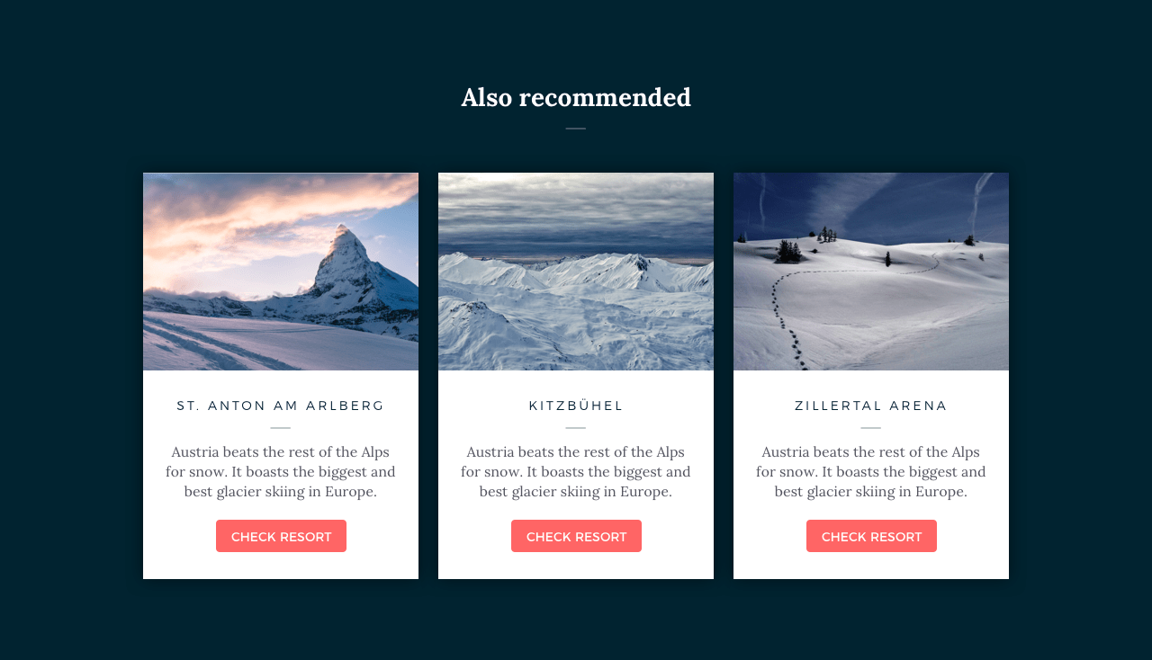The width and height of the screenshot is (1152, 660).
Task: Click the St. Anton am Arlberg title
Action: (x=281, y=406)
